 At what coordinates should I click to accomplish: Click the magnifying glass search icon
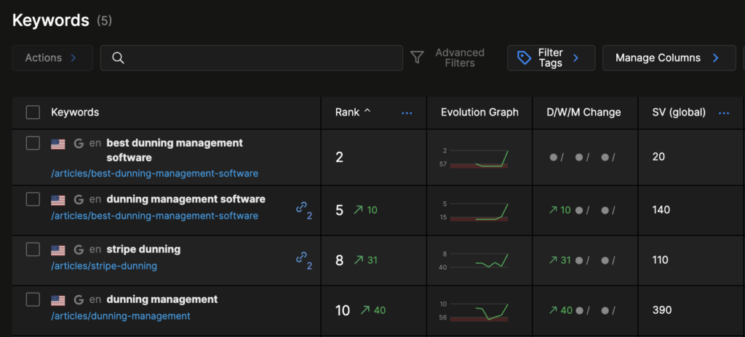tap(119, 58)
